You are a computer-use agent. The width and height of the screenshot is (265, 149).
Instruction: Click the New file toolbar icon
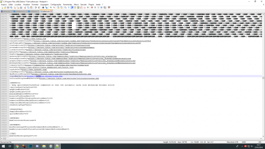(2, 7)
